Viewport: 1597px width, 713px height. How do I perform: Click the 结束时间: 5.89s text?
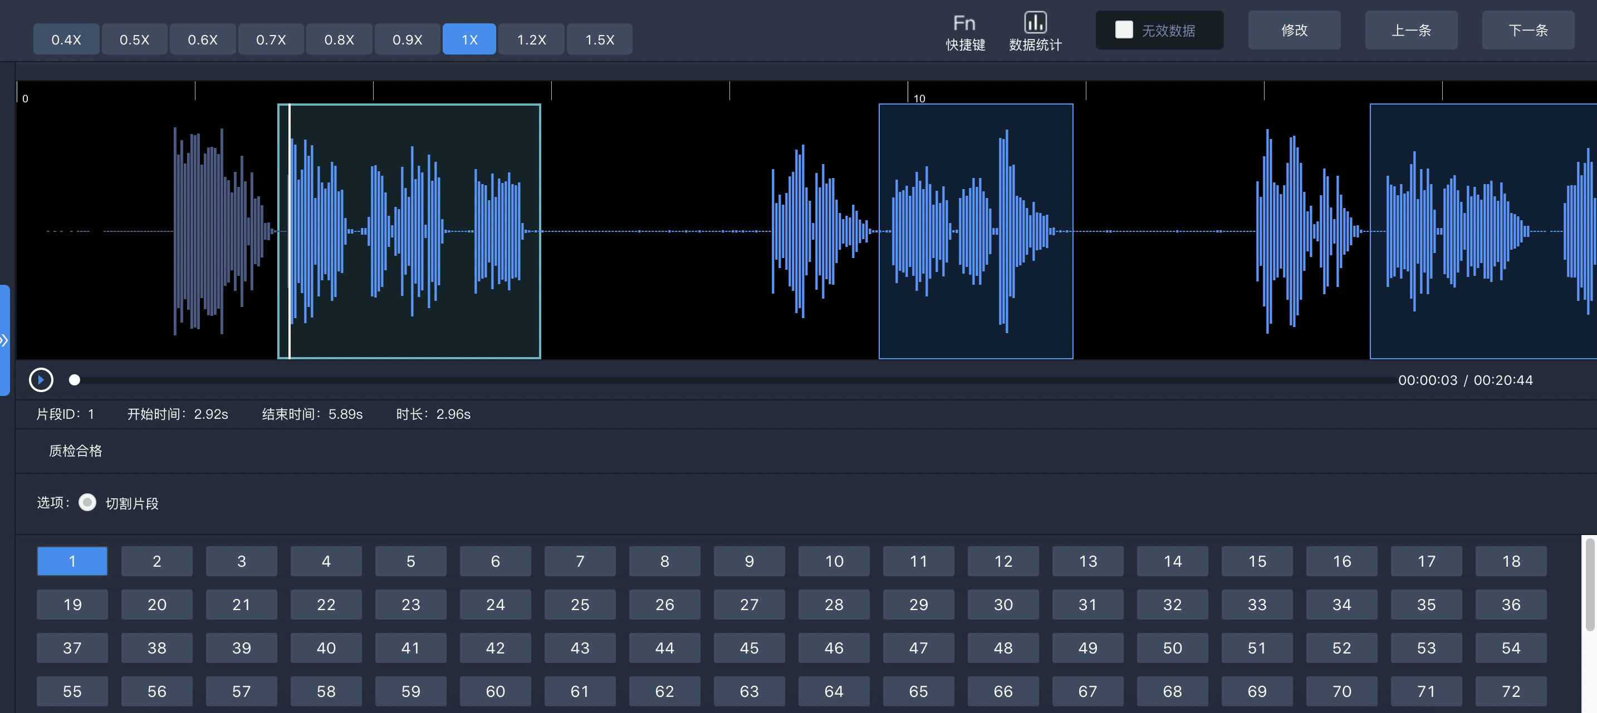pos(312,414)
